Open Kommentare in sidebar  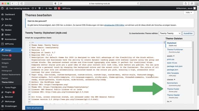click(11, 39)
